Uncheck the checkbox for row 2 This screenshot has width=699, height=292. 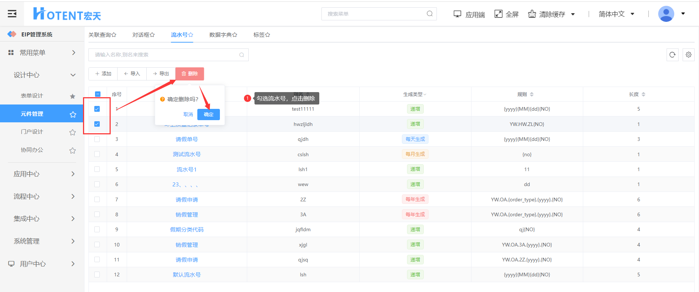pos(97,124)
